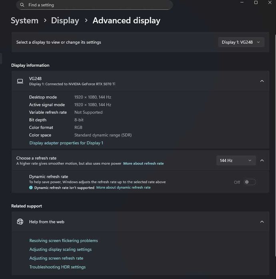Click the Active signal mode value
276x279 pixels.
pos(93,105)
